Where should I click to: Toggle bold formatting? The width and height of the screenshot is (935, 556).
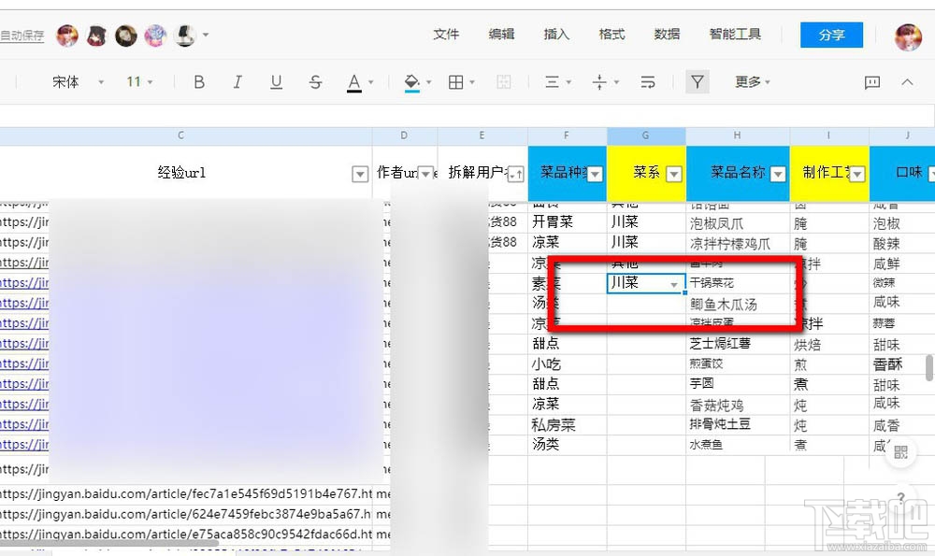199,81
